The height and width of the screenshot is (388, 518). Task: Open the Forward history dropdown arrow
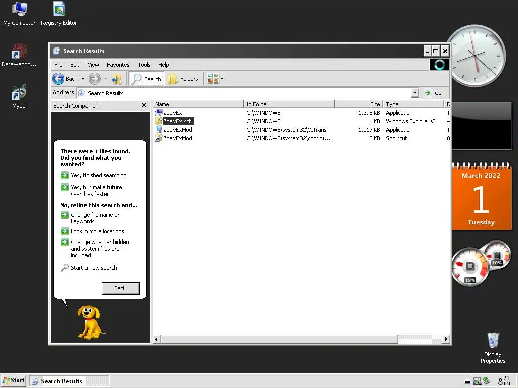[106, 79]
